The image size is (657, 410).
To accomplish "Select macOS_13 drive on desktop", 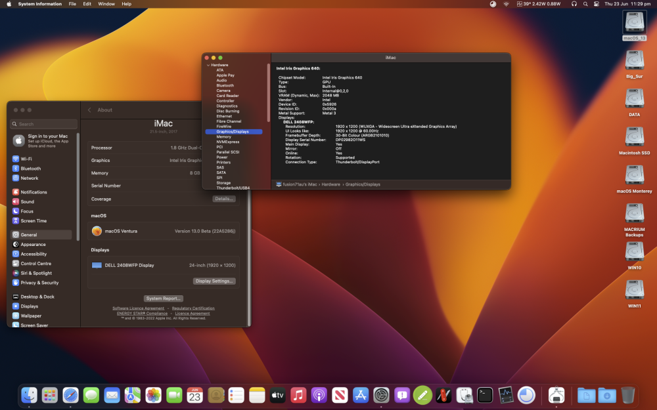I will coord(635,25).
